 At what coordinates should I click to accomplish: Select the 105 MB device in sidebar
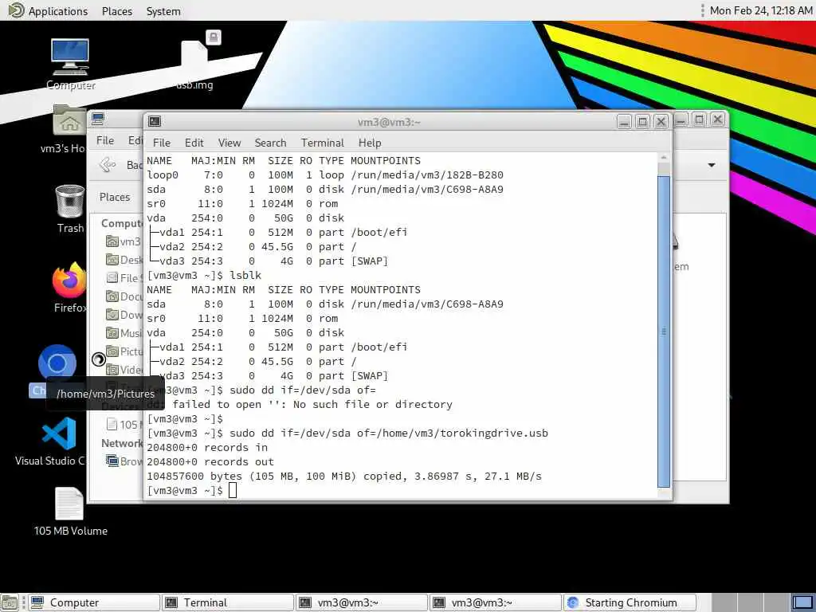(124, 425)
